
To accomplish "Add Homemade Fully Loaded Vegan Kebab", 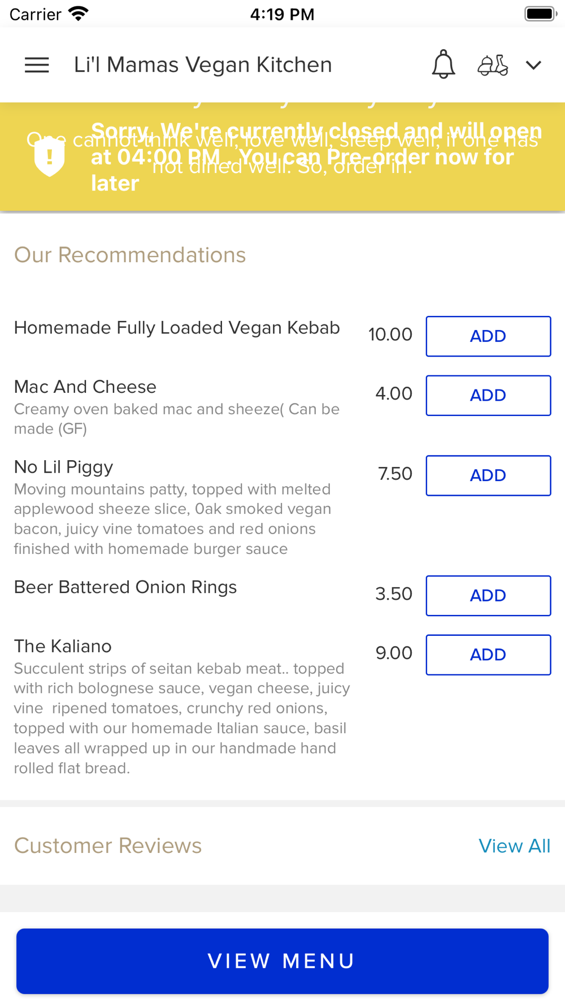I will 488,336.
